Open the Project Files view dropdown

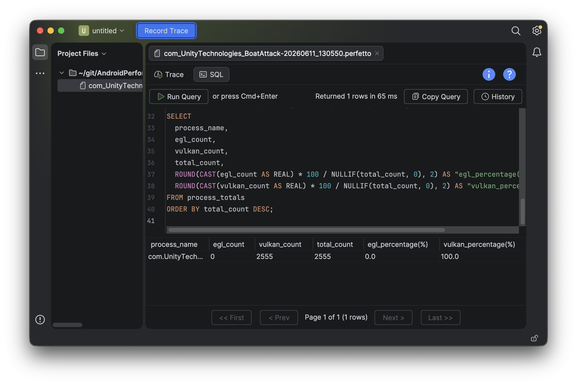click(x=82, y=54)
